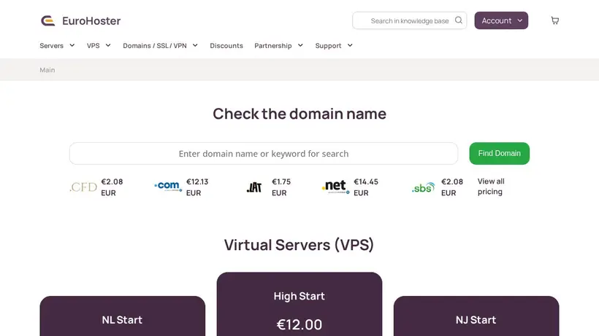Expand the Support menu chevron
The height and width of the screenshot is (336, 599).
(x=350, y=45)
